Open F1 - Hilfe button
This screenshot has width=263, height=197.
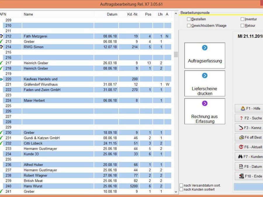(249, 109)
